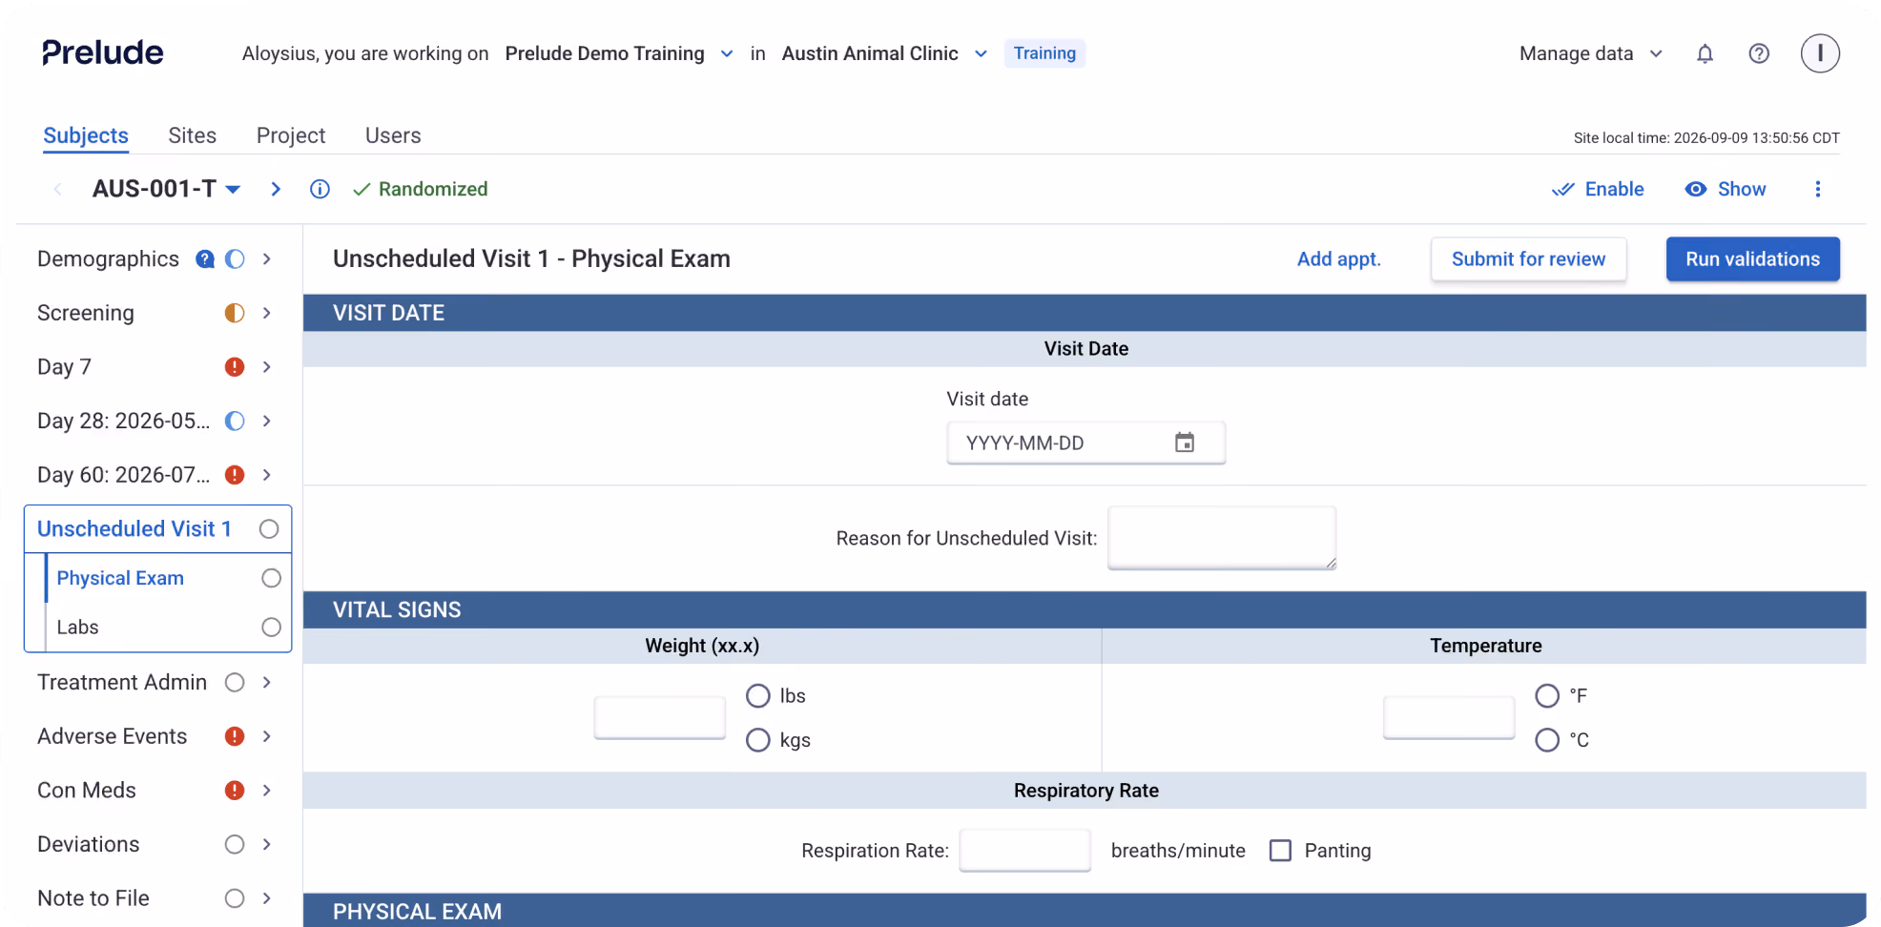
Task: Click the Add appt. link
Action: click(x=1339, y=259)
